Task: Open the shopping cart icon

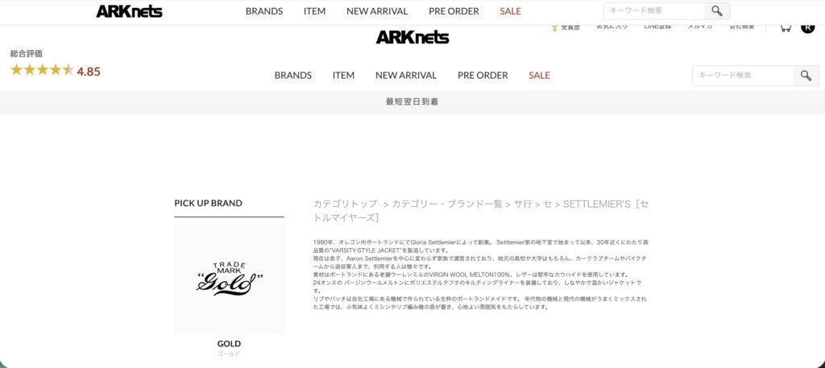Action: pos(786,28)
